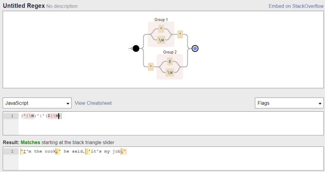Click the highlighted match after 'cook'
This screenshot has width=325, height=172.
point(58,152)
